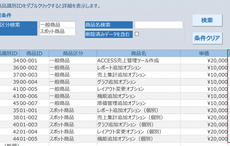This screenshot has width=230, height=146.
Task: Click product ID cell 00-004
Action: click(x=34, y=82)
